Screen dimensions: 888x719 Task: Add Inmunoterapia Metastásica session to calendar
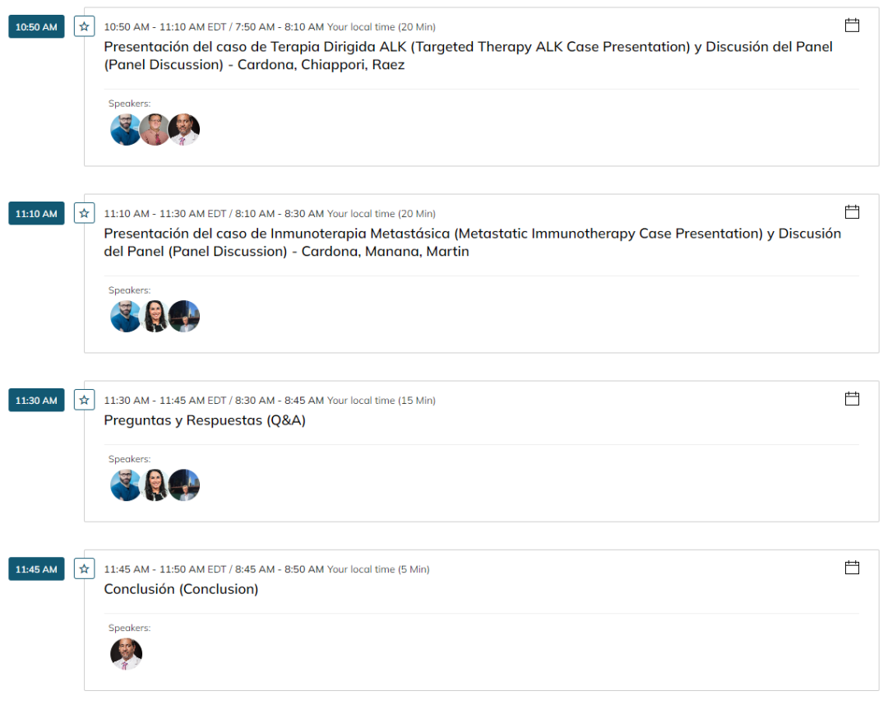tap(852, 212)
